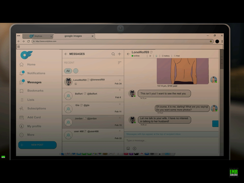Switch to the google images tab
Image resolution: width=244 pixels, height=183 pixels.
click(x=73, y=36)
